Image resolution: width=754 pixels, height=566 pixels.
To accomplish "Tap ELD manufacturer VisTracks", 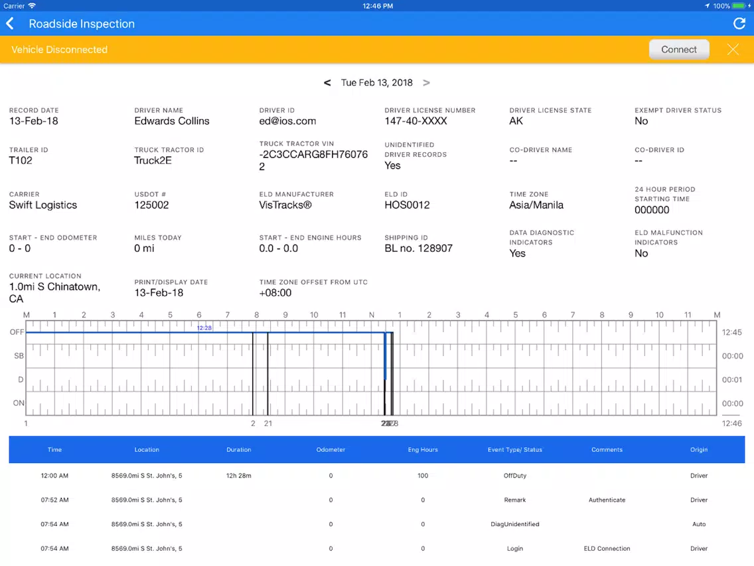I will 285,205.
